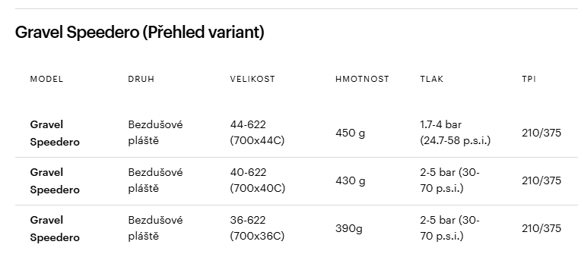Click the HMOTNOST column header
578x276 pixels.
pyautogui.click(x=362, y=79)
